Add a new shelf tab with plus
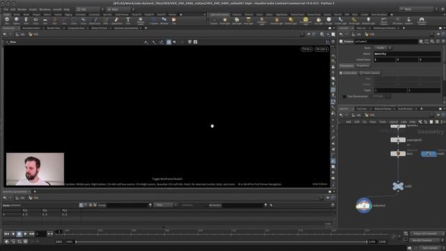 (181, 15)
